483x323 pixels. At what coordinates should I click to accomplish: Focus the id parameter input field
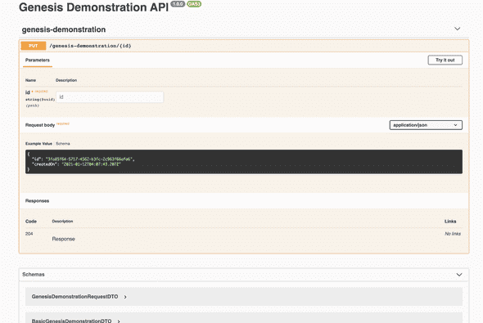(x=110, y=96)
